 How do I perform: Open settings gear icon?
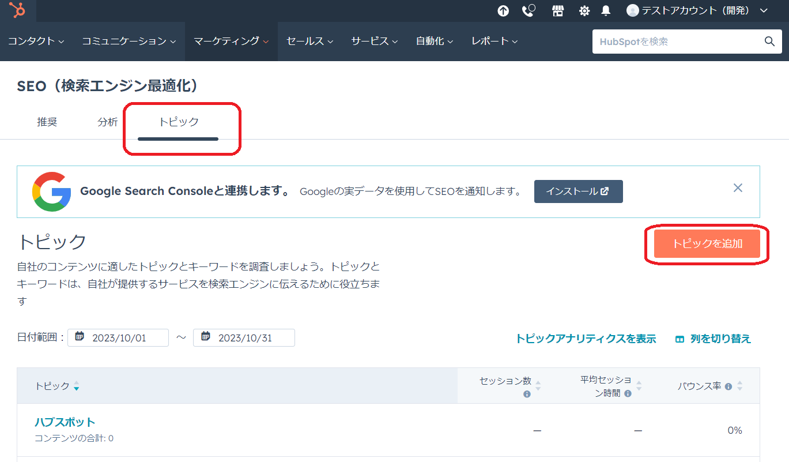pyautogui.click(x=584, y=11)
